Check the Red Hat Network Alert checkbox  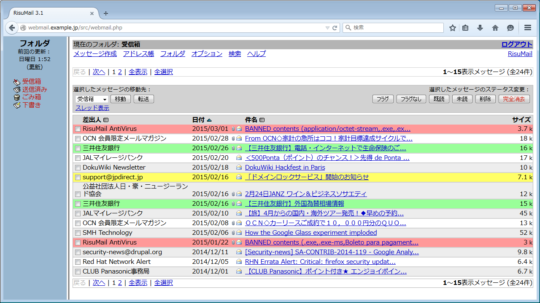click(x=78, y=262)
